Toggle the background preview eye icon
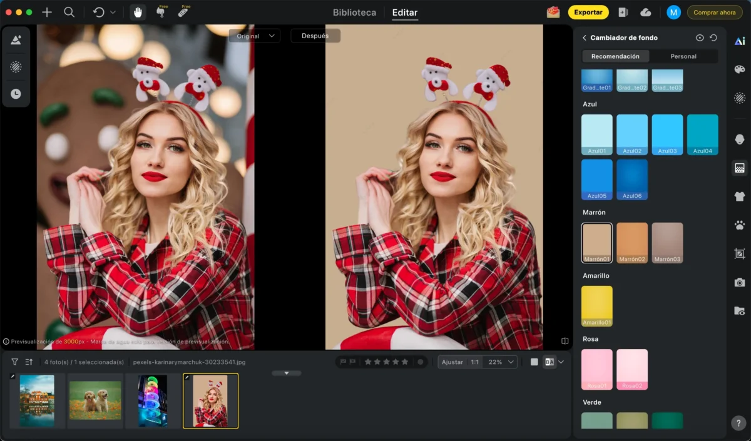 (x=700, y=38)
